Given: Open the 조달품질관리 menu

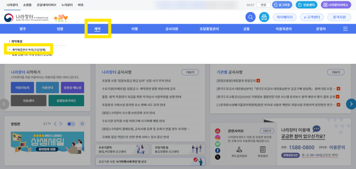Looking at the screenshot, I should 209,29.
